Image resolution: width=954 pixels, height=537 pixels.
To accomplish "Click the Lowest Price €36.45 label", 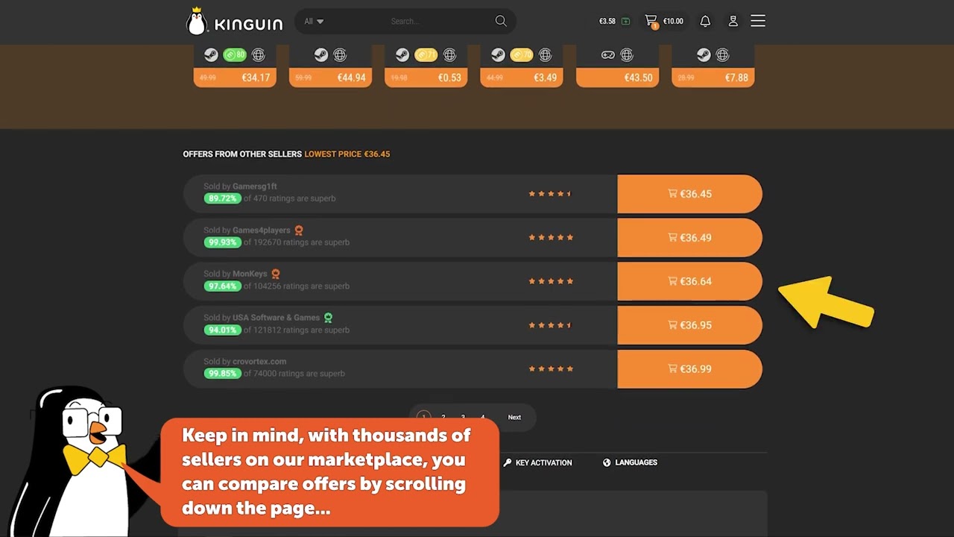I will (347, 154).
